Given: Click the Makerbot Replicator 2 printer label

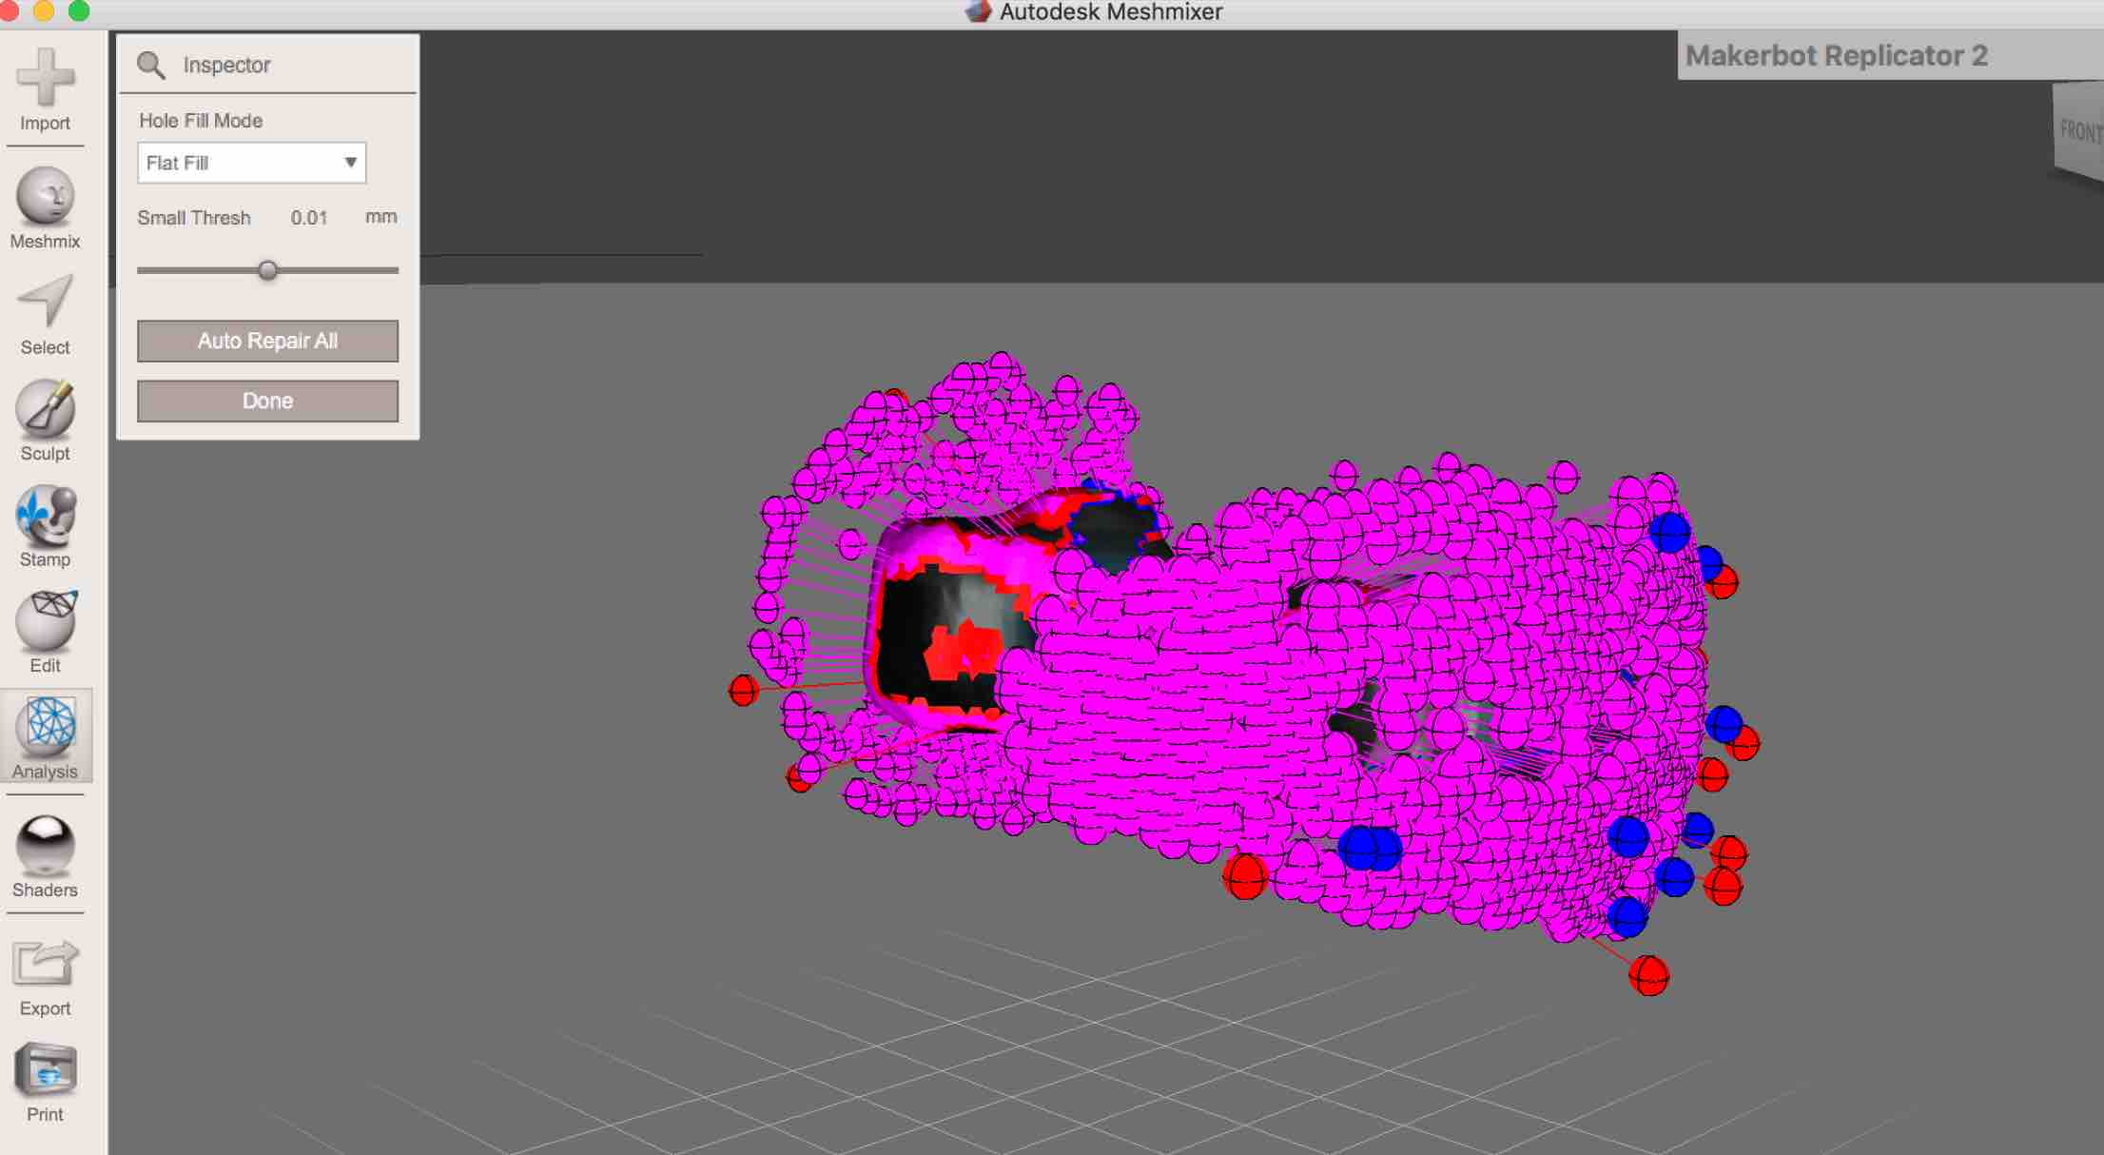Looking at the screenshot, I should (x=1836, y=55).
